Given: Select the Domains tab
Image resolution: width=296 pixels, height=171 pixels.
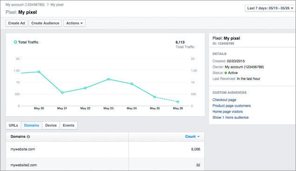Looking at the screenshot, I should coord(32,125).
